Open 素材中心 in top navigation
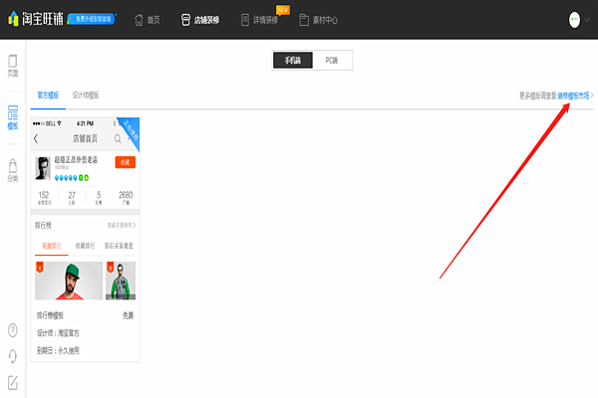Image resolution: width=598 pixels, height=398 pixels. tap(333, 19)
